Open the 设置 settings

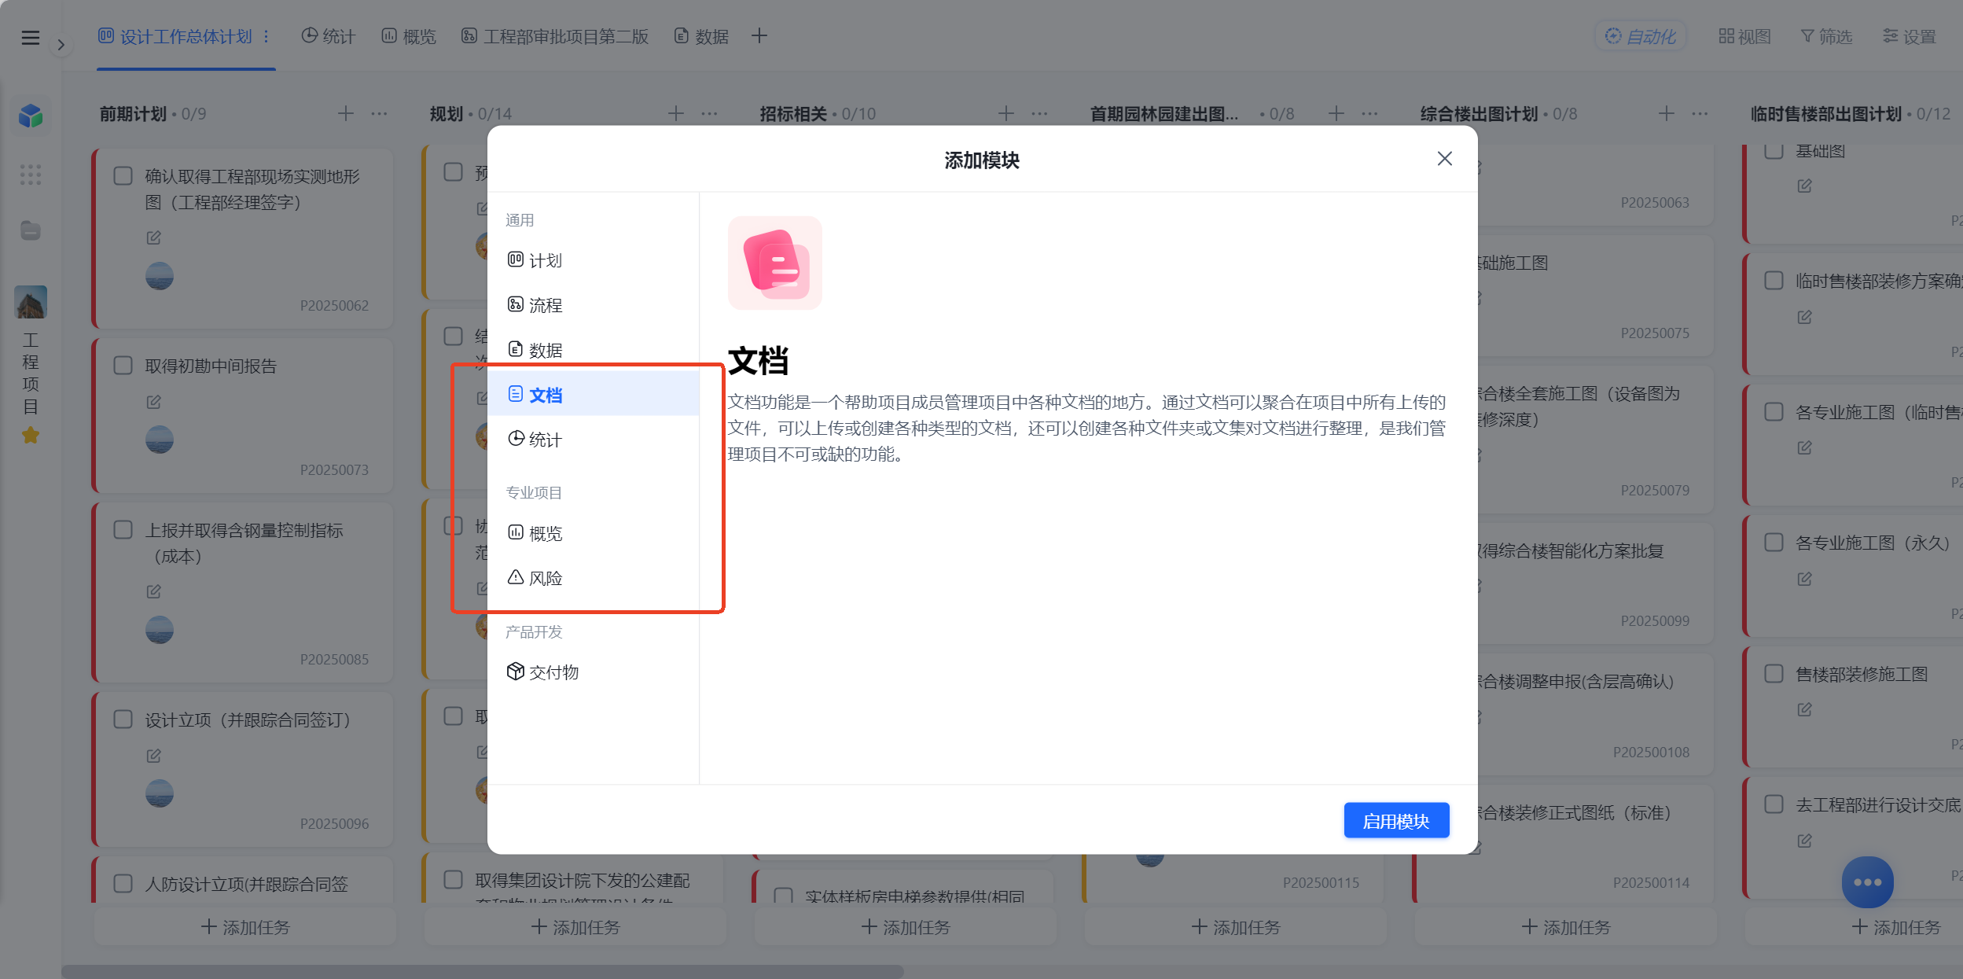pyautogui.click(x=1909, y=37)
